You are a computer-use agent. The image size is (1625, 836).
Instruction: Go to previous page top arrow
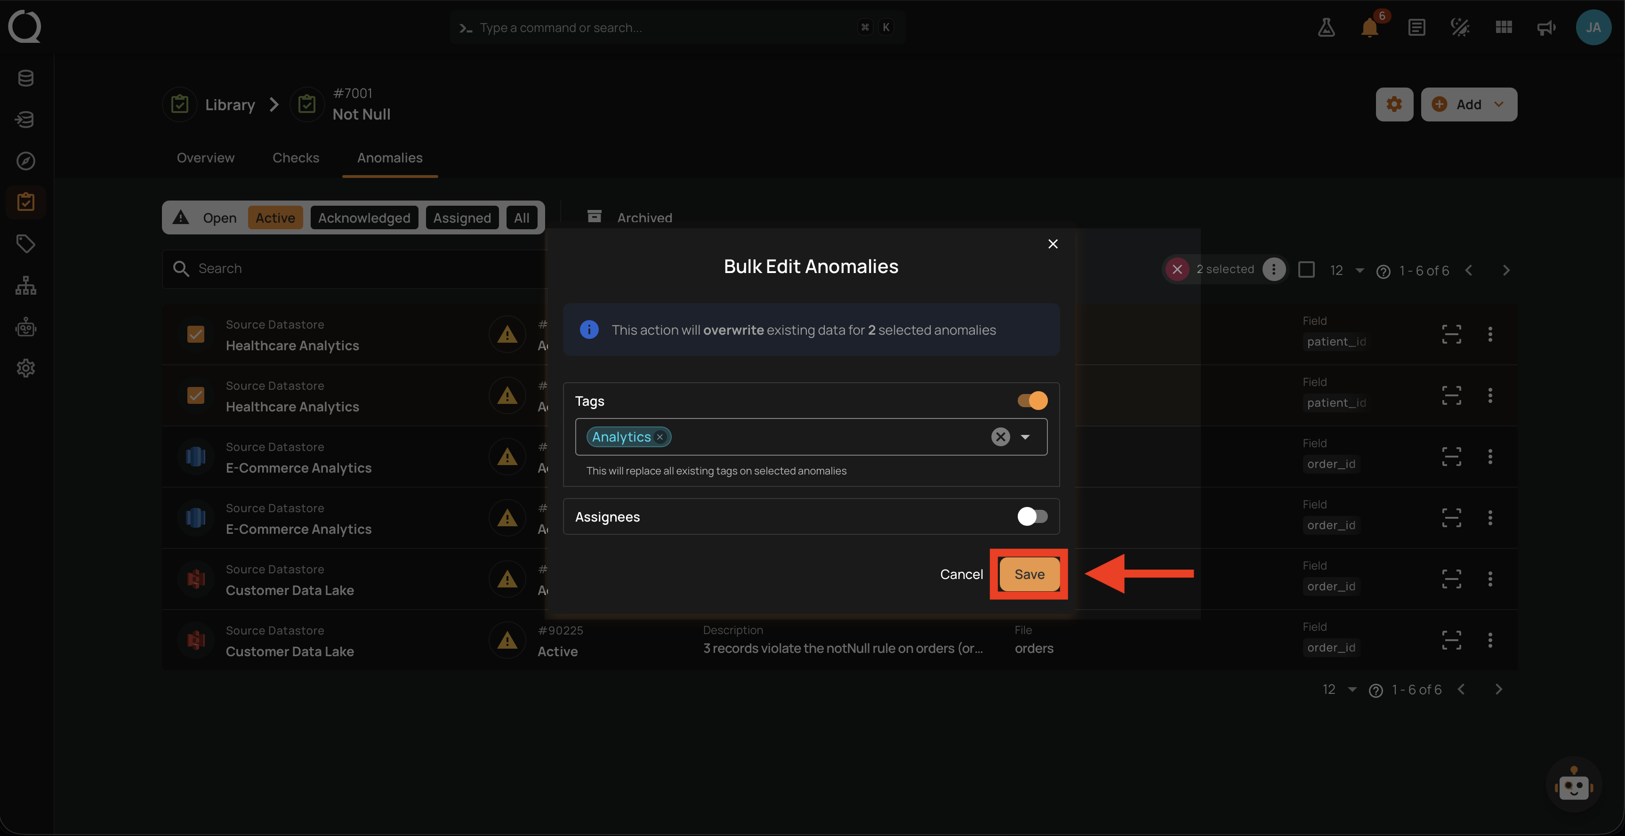tap(1469, 270)
